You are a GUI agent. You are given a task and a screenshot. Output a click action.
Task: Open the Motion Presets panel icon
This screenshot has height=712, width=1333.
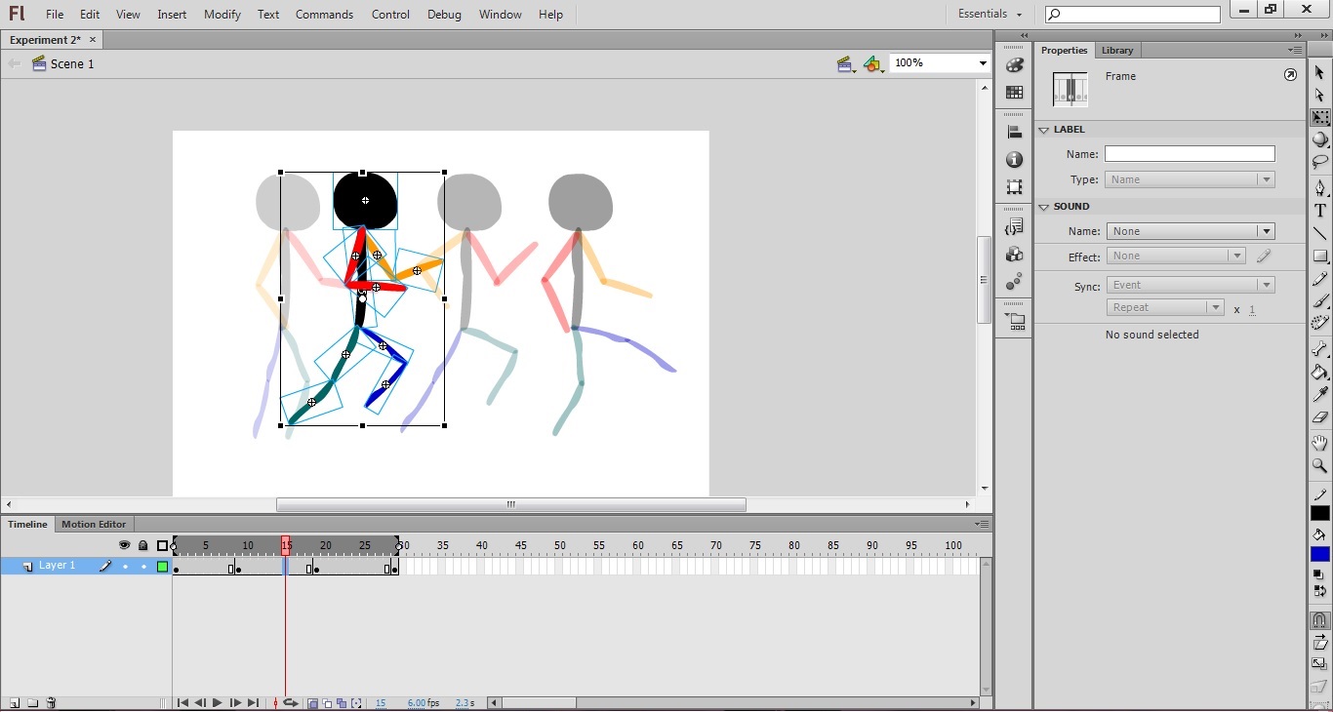coord(1015,282)
